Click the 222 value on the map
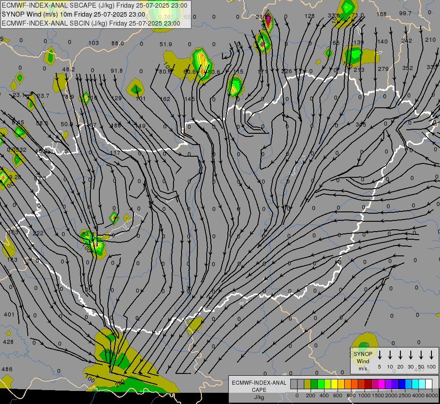 coord(38,233)
